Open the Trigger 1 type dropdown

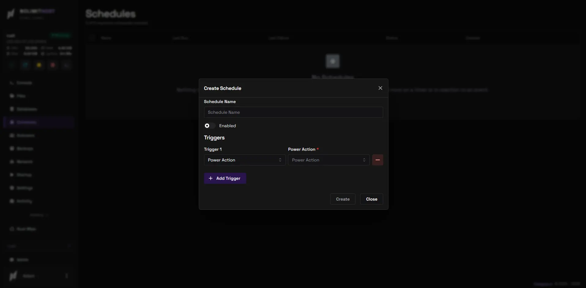point(245,160)
